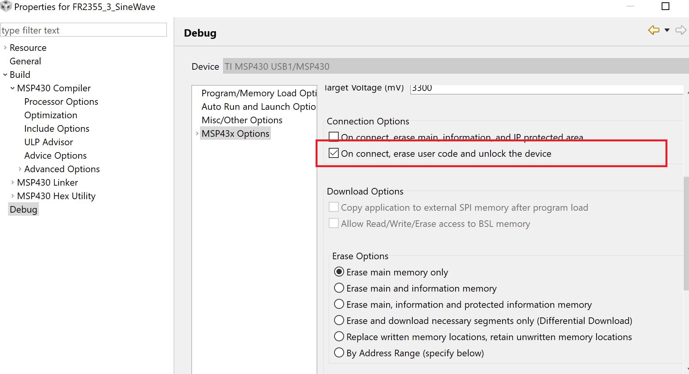Click the forward navigation arrow icon
689x374 pixels.
681,30
